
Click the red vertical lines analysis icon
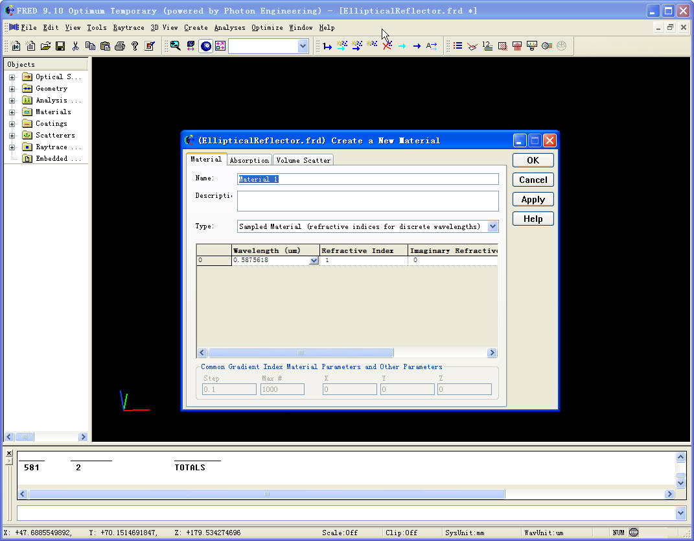[517, 45]
